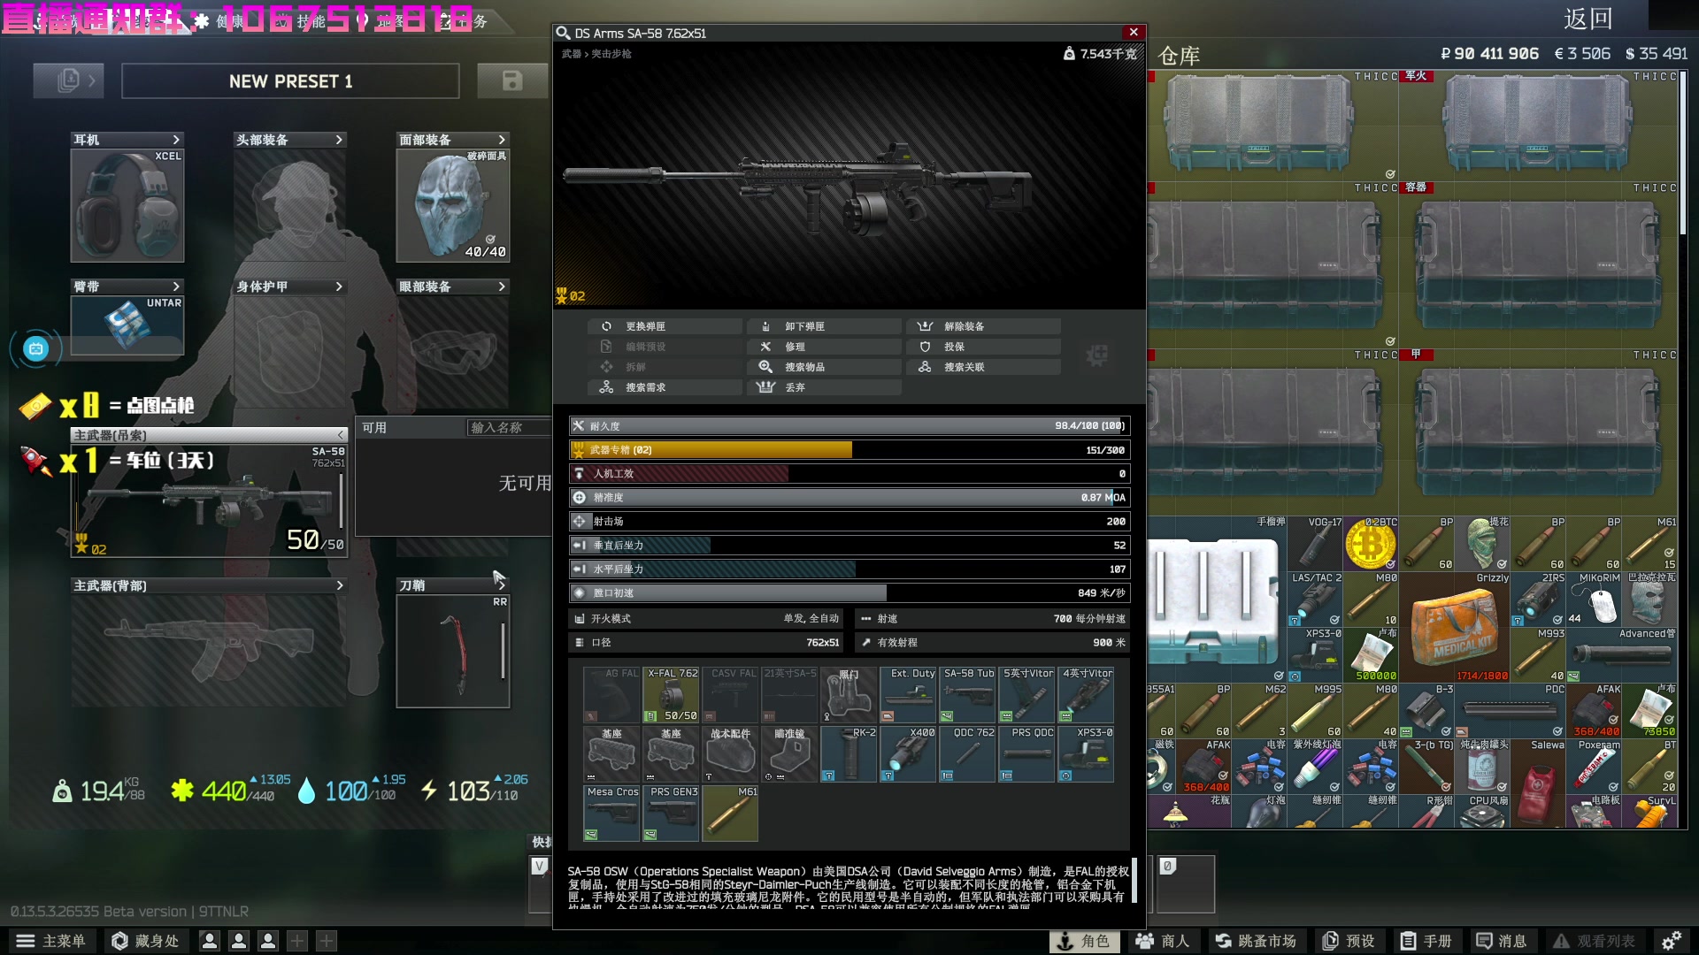Choose 解除装备 from weapon actions
Viewport: 1699px width, 955px height.
pos(984,326)
